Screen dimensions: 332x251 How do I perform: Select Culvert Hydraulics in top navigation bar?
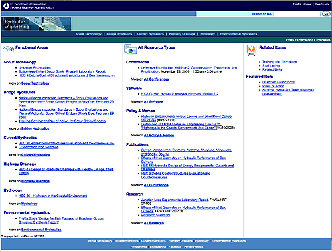[151, 34]
